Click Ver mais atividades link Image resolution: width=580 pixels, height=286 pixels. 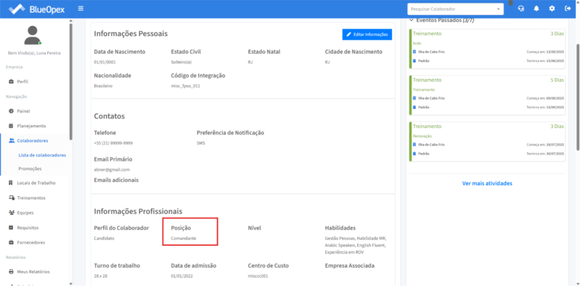click(487, 183)
